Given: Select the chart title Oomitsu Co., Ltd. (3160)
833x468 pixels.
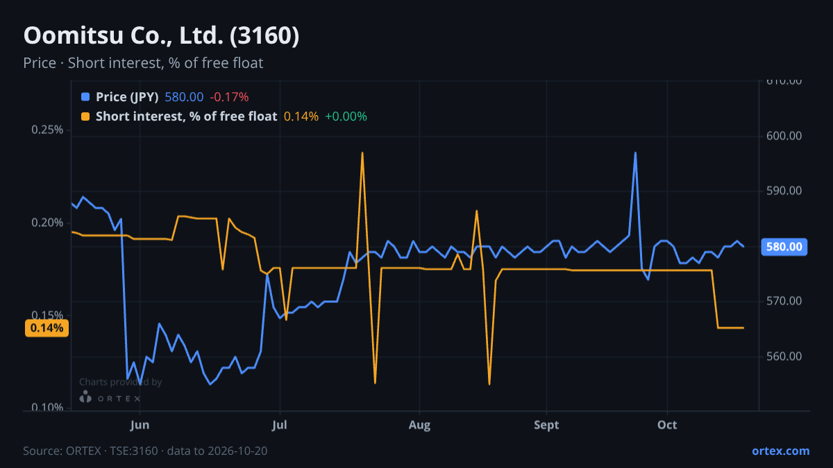Looking at the screenshot, I should 161,36.
